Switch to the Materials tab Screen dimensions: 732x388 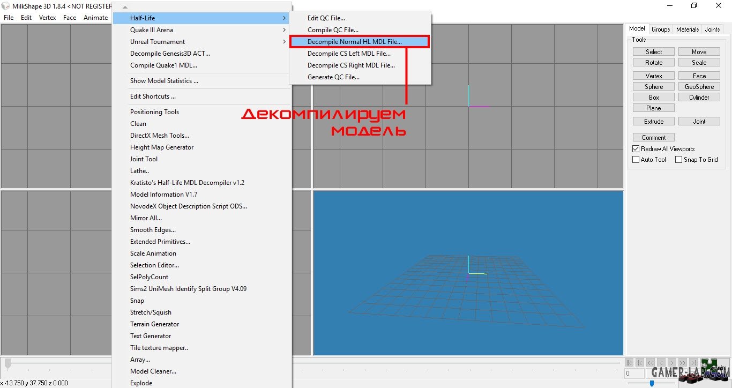pyautogui.click(x=688, y=29)
